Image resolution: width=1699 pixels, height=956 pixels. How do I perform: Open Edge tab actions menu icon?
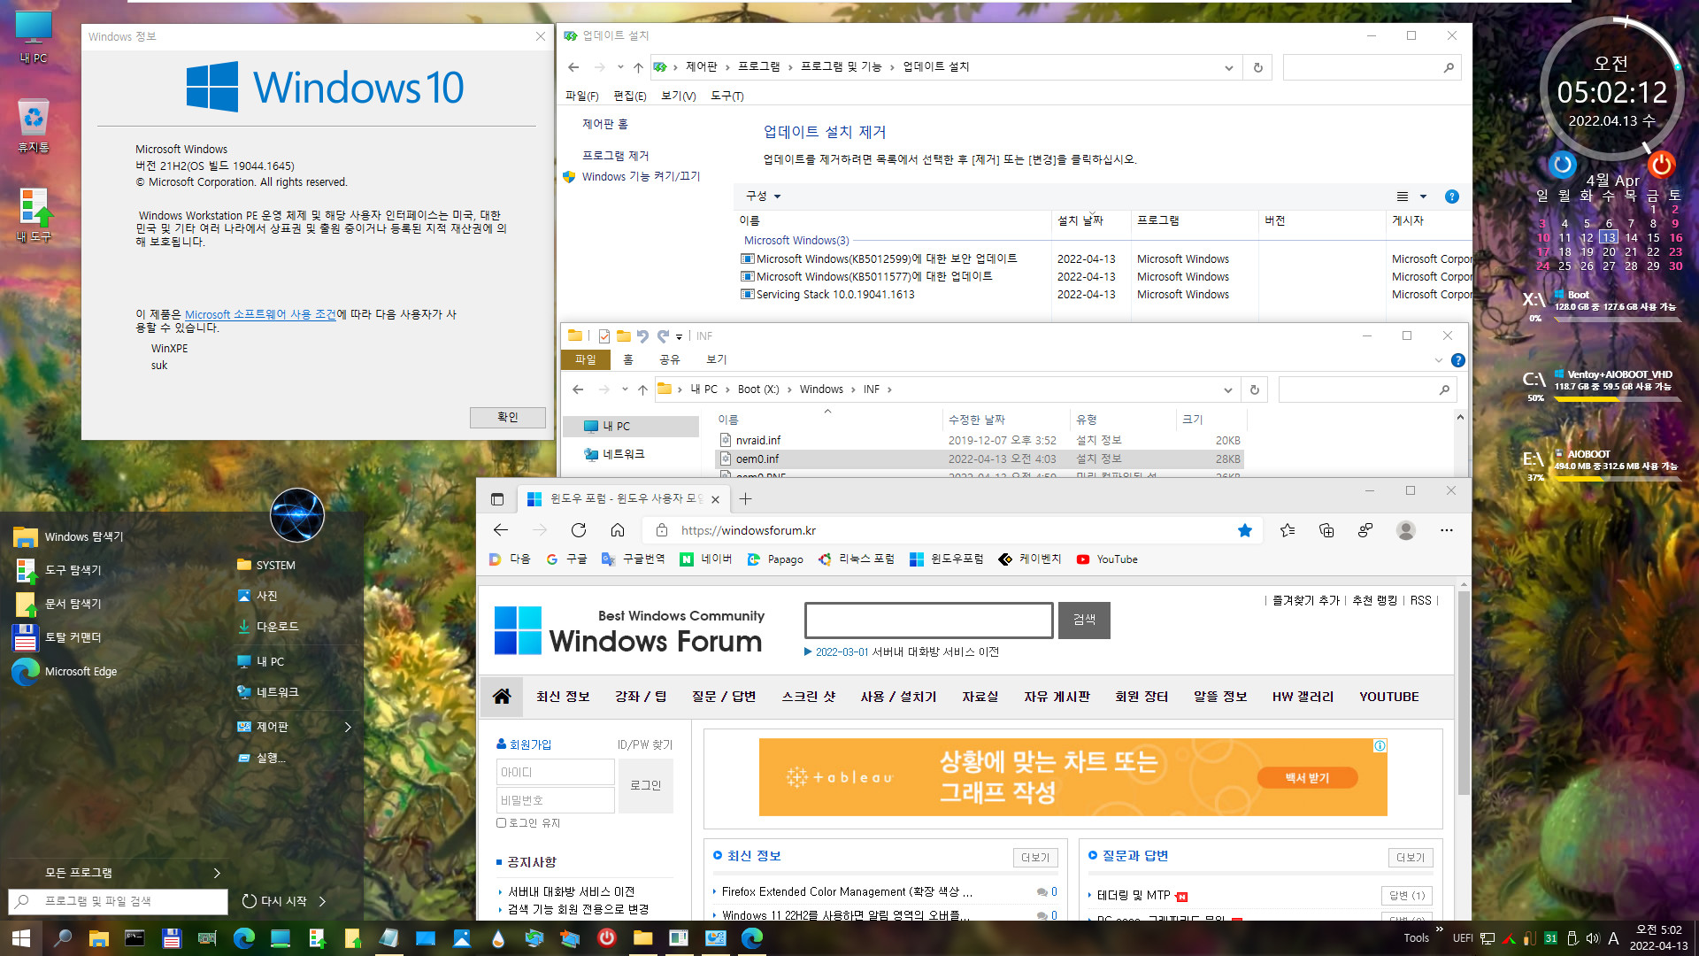click(x=497, y=499)
